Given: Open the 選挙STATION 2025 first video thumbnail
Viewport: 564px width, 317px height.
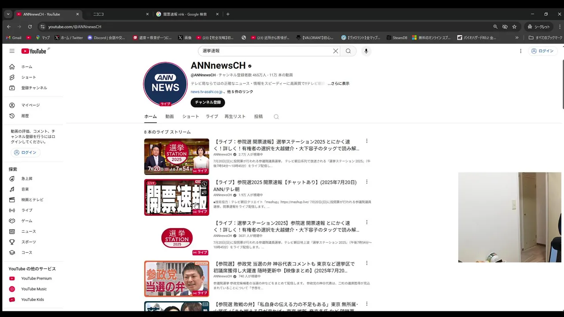Looking at the screenshot, I should click(177, 157).
